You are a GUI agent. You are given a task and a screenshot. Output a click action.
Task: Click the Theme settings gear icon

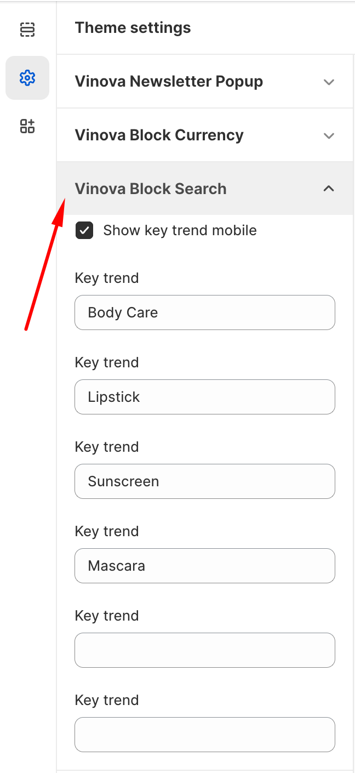[27, 78]
